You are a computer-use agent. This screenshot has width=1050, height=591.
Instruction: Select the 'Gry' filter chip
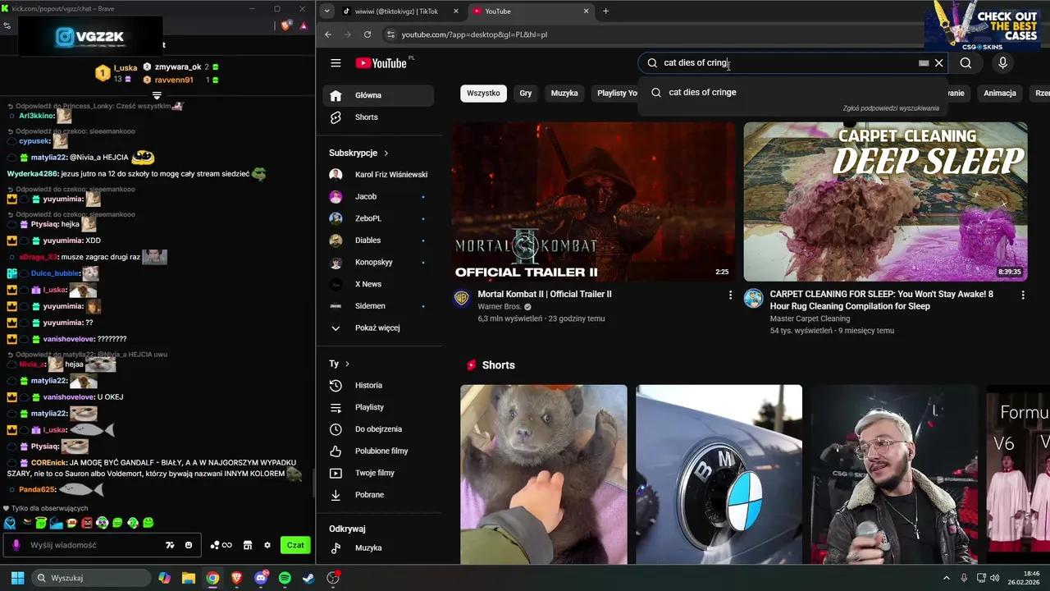click(526, 94)
